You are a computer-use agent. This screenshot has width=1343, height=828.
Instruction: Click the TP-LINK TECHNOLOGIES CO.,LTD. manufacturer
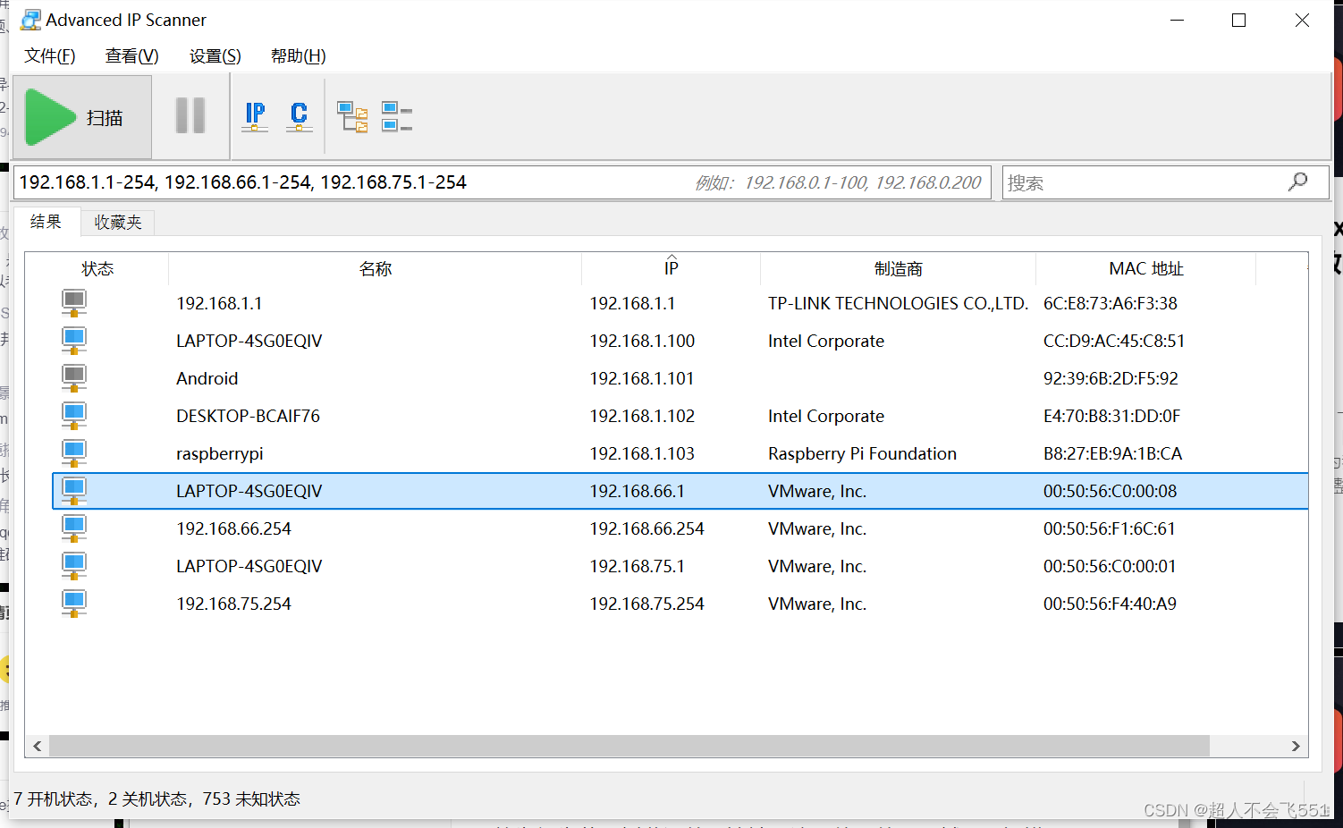point(898,303)
